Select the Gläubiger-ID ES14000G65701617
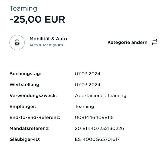Screen dimensions: 162x145 [x=97, y=139]
